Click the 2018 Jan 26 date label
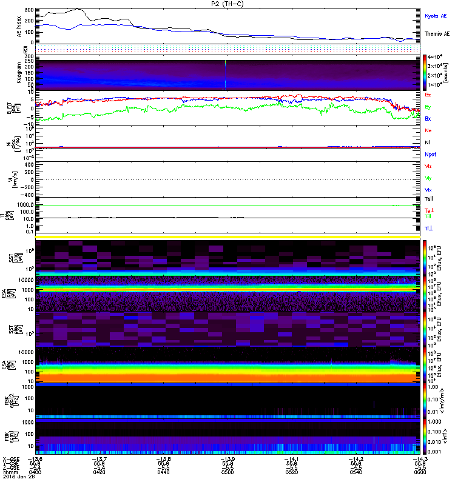 19,477
